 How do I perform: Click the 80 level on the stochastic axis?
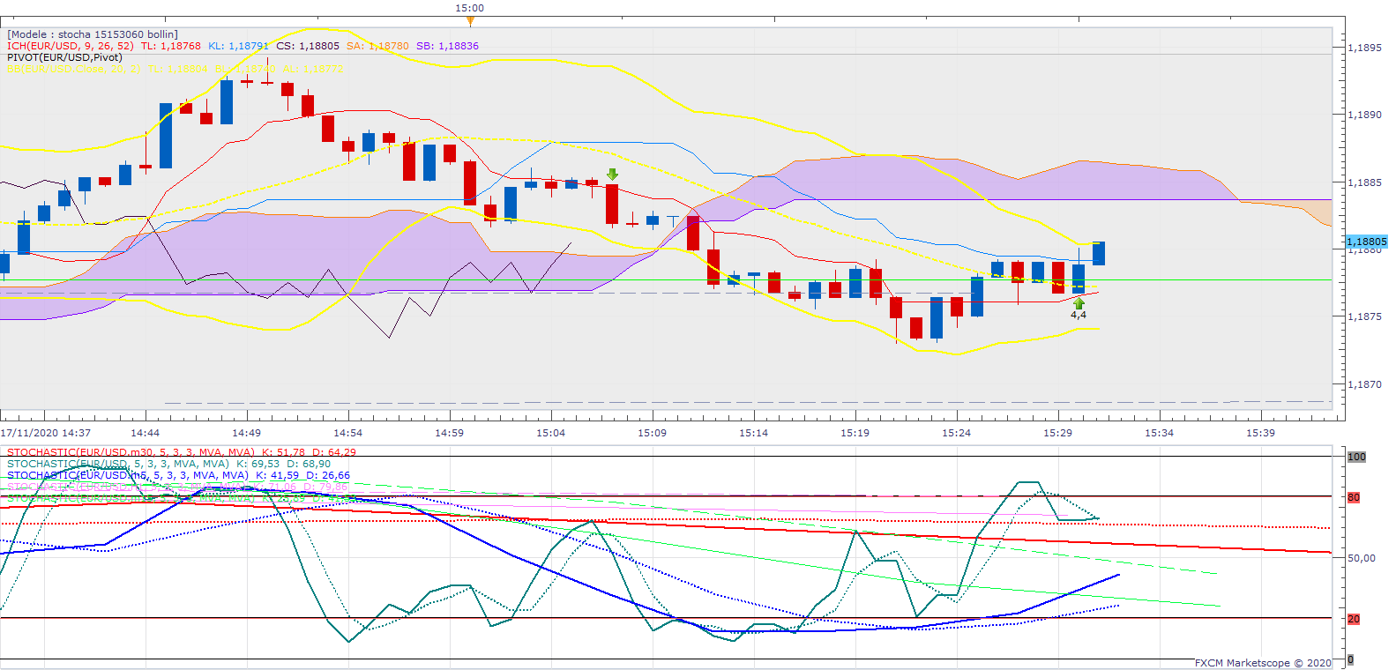1354,497
